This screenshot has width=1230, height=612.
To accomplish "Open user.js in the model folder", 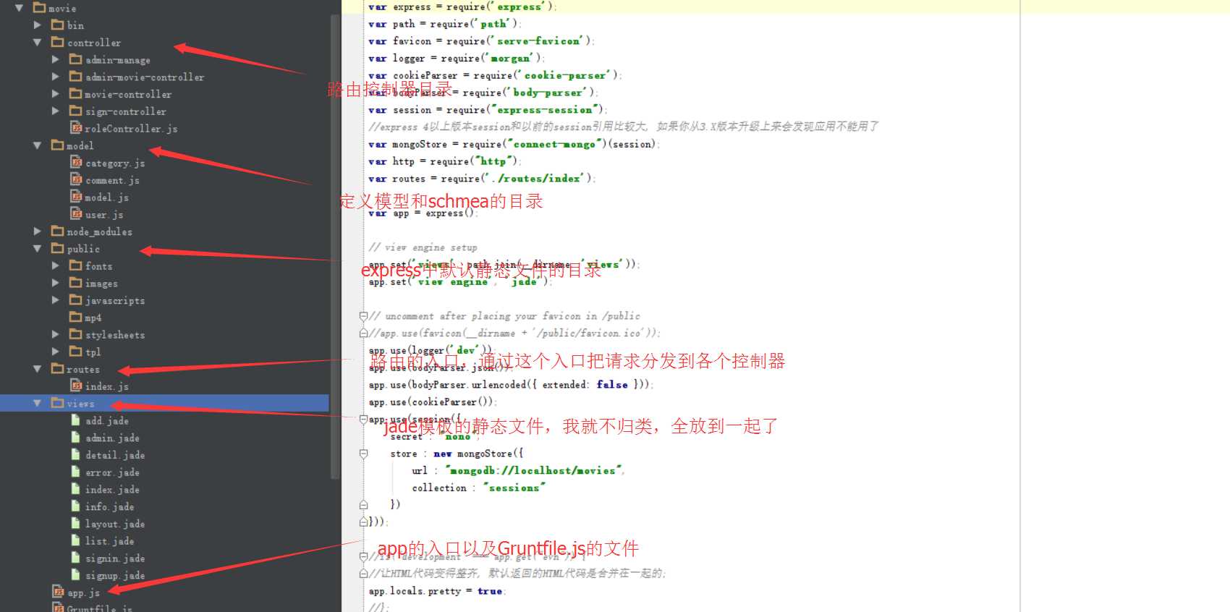I will click(104, 215).
